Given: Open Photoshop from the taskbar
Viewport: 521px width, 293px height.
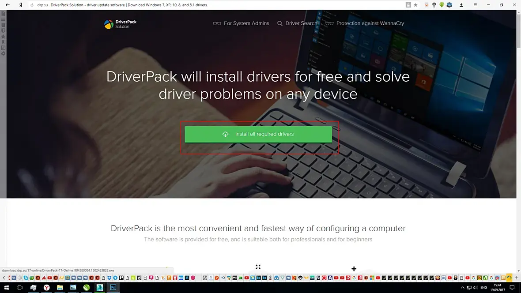Looking at the screenshot, I should pyautogui.click(x=113, y=287).
